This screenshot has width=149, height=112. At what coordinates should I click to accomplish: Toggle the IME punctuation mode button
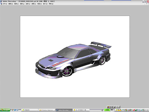117,107
